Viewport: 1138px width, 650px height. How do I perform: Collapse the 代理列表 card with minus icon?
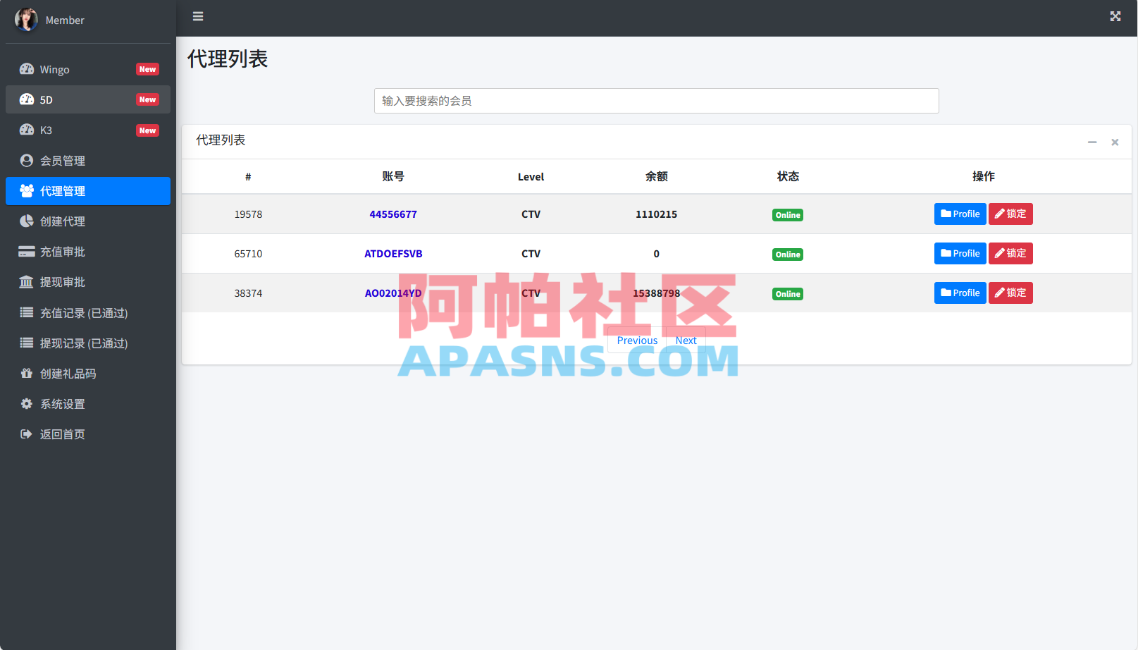1092,142
